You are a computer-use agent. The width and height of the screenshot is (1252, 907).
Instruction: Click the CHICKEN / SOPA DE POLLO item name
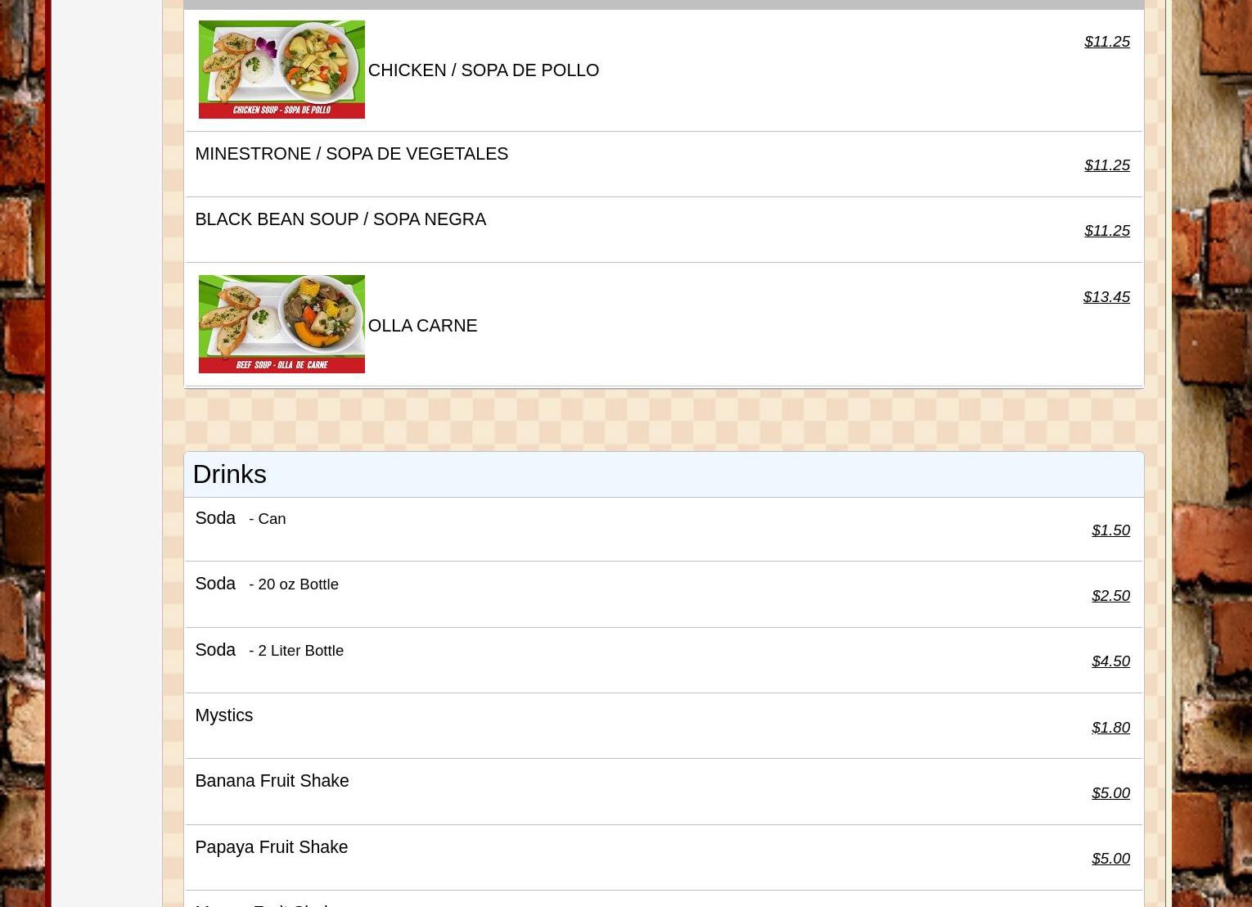483,70
